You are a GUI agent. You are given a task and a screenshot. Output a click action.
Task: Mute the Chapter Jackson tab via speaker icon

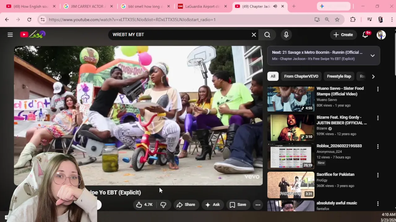(275, 6)
